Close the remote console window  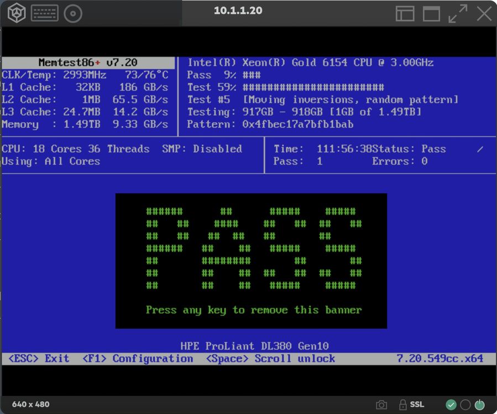click(x=484, y=13)
